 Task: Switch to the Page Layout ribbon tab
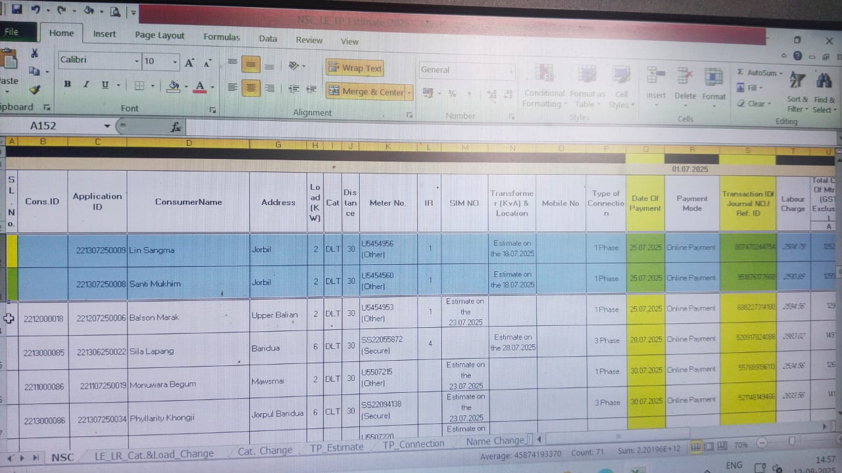point(159,35)
